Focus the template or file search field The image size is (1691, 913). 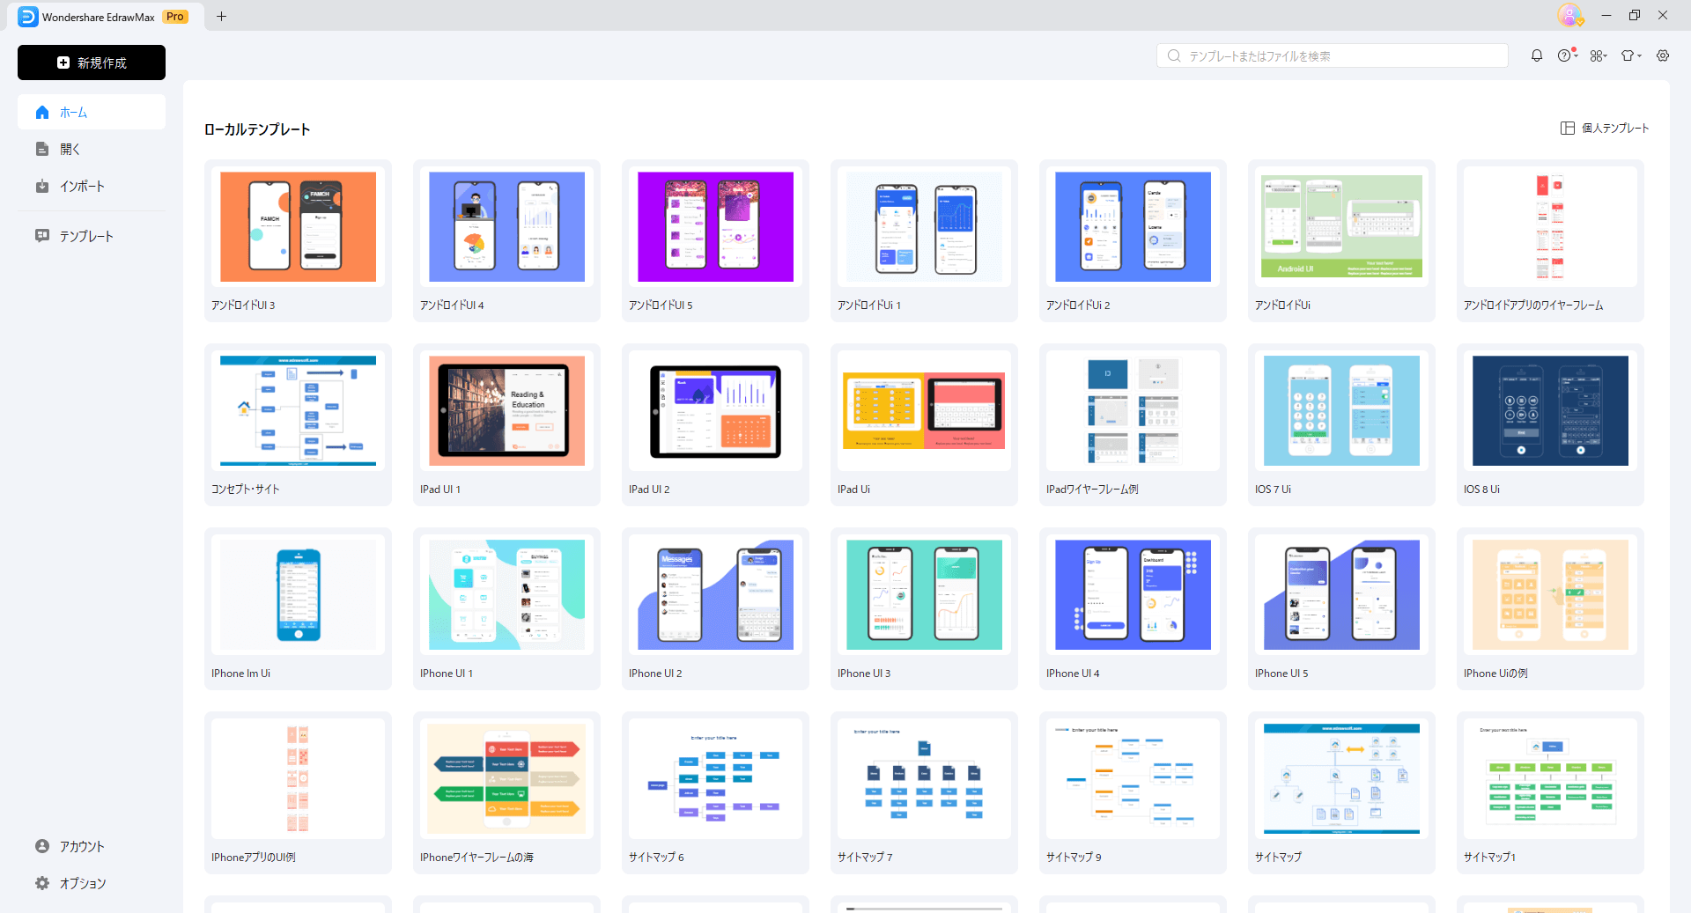coord(1332,56)
